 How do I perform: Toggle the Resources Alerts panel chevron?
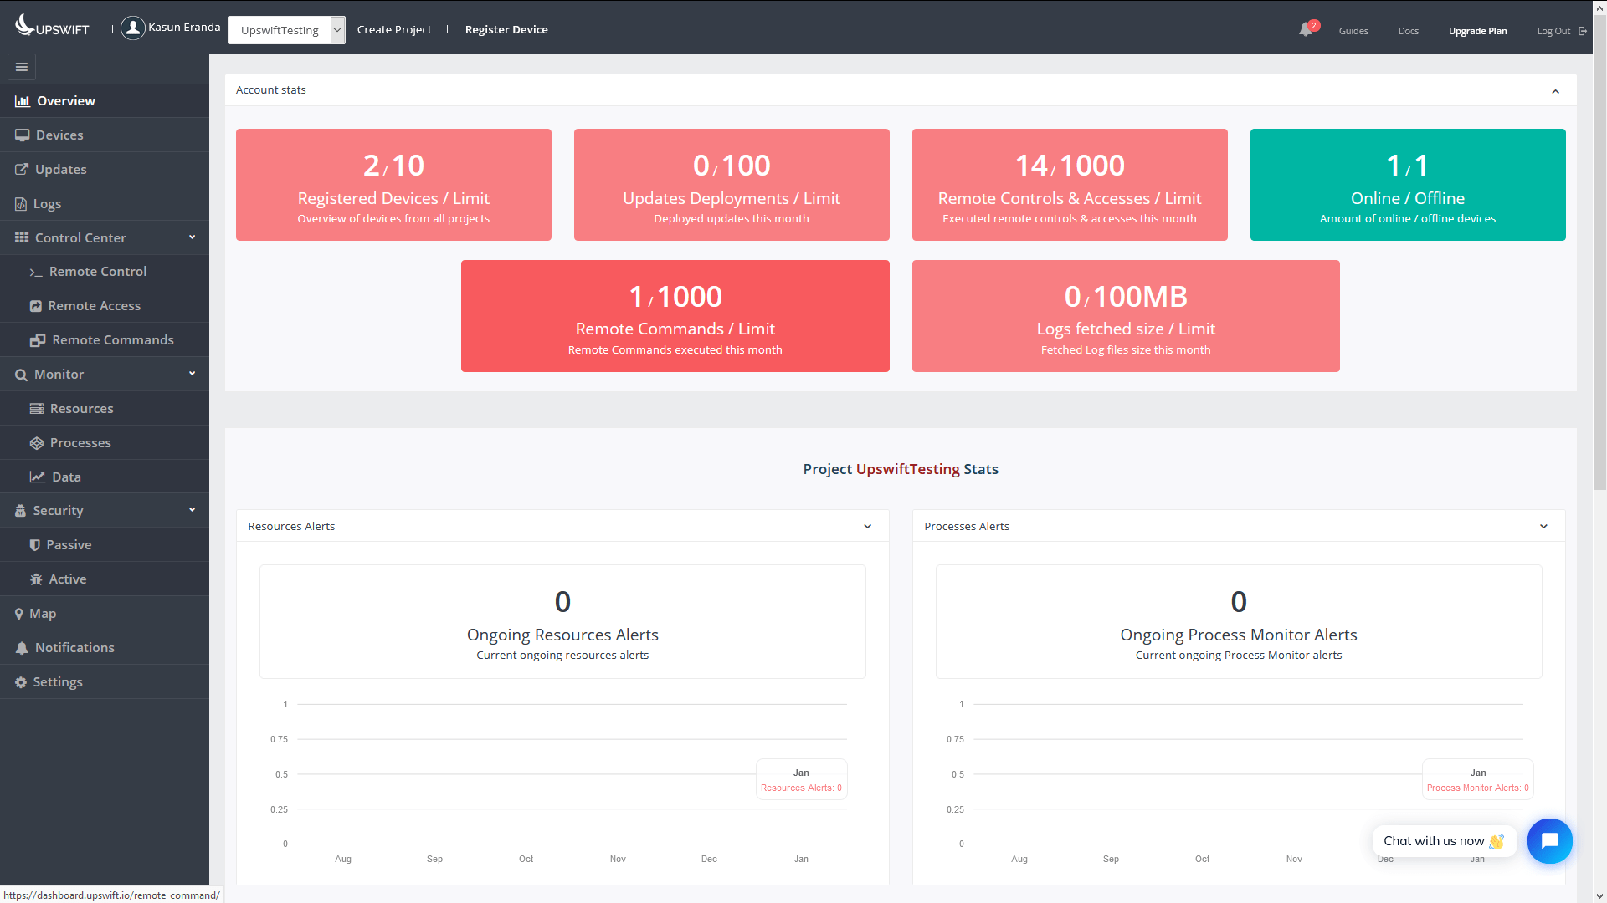(x=868, y=527)
